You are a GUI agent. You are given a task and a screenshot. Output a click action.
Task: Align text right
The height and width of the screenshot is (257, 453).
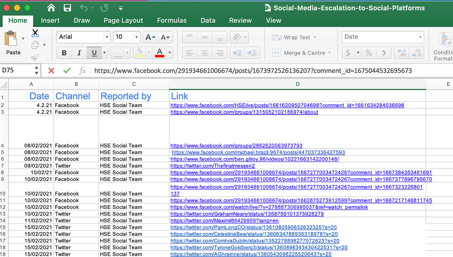click(x=219, y=53)
